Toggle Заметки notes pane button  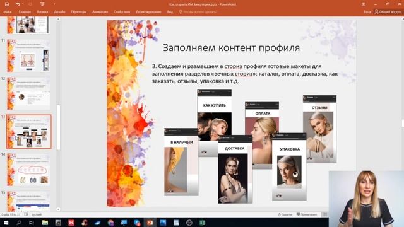[x=285, y=214]
